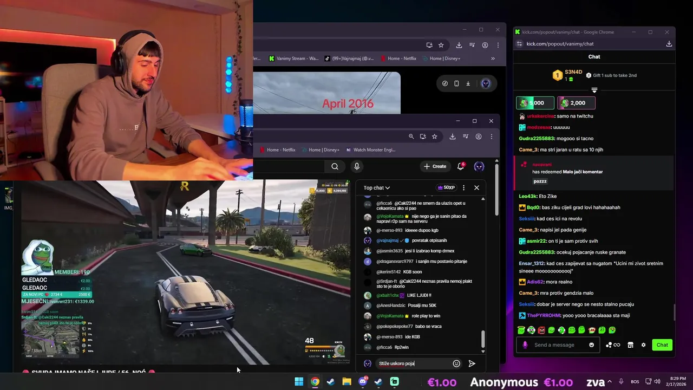Expand bookmarks overflow chevron in back Chrome window
Screen dimensions: 693x390
tap(493, 58)
